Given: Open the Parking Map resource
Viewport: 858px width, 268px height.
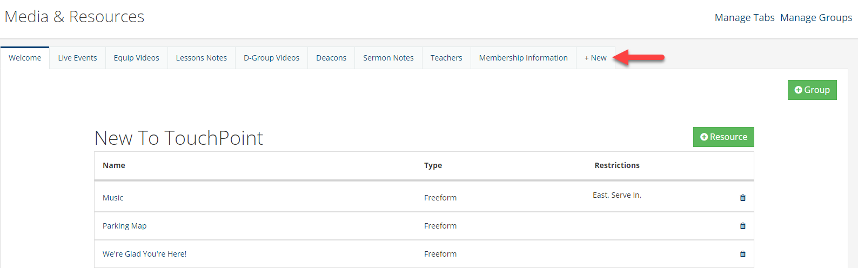Looking at the screenshot, I should click(124, 226).
